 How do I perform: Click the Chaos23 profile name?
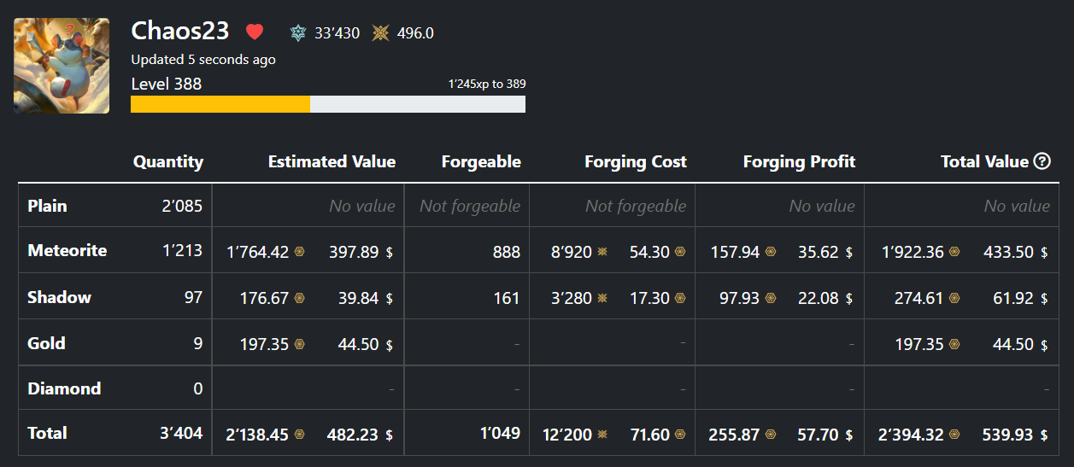[180, 32]
